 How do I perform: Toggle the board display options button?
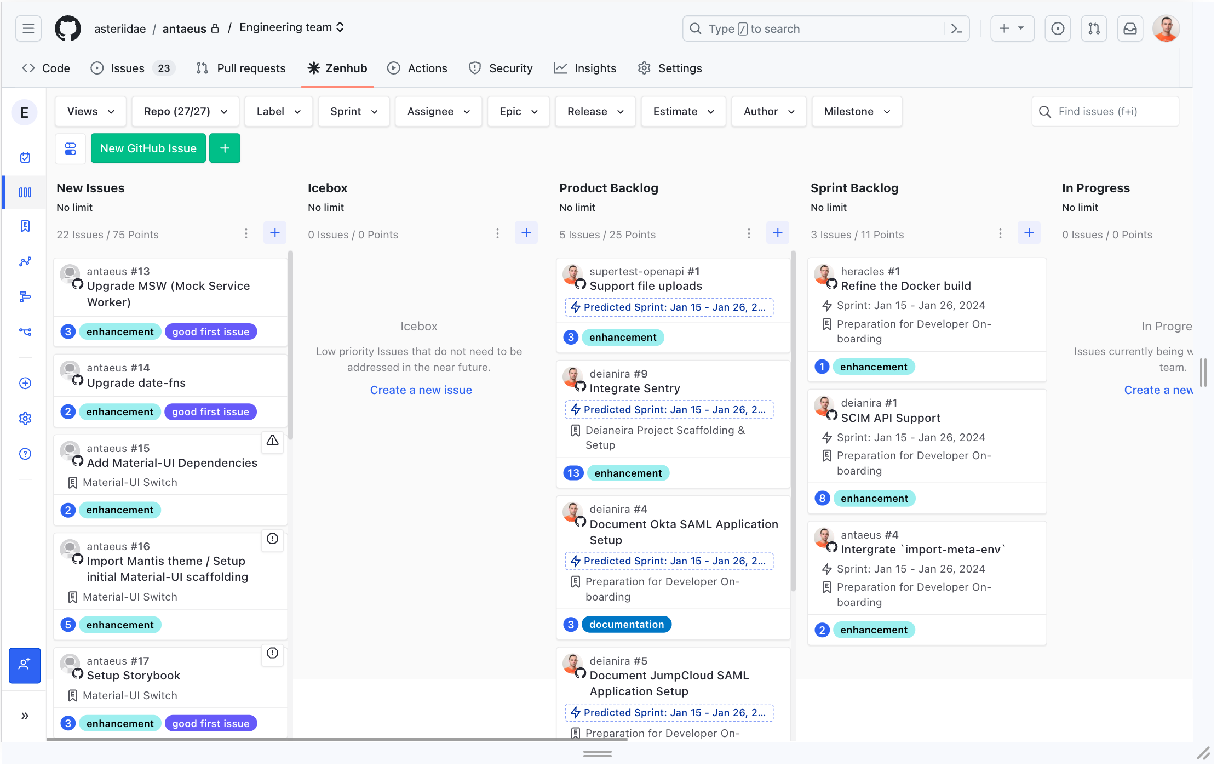point(71,148)
